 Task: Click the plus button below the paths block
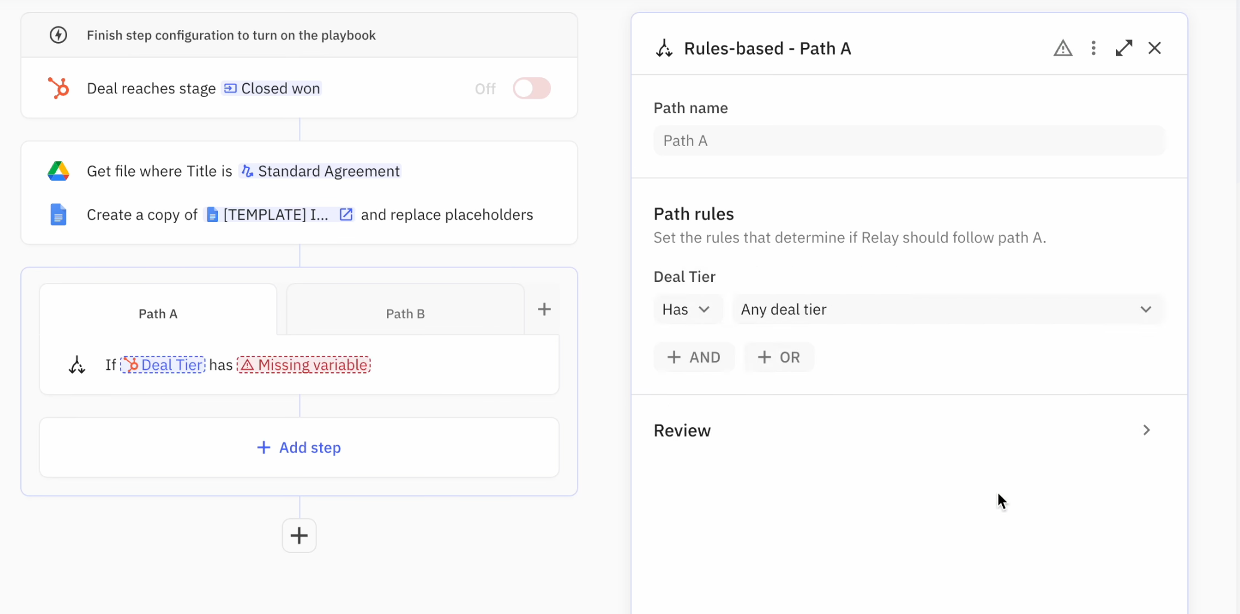point(299,536)
